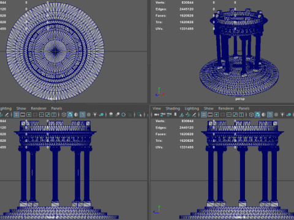Toggle Multisample Anti-aliasing in bottom-left panel
The width and height of the screenshot is (294, 220).
coord(124,115)
